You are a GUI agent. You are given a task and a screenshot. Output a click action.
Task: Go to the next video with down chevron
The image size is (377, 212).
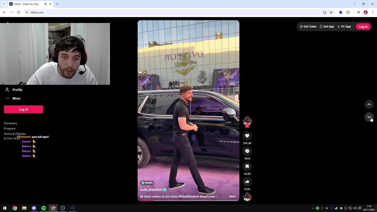pos(369,117)
